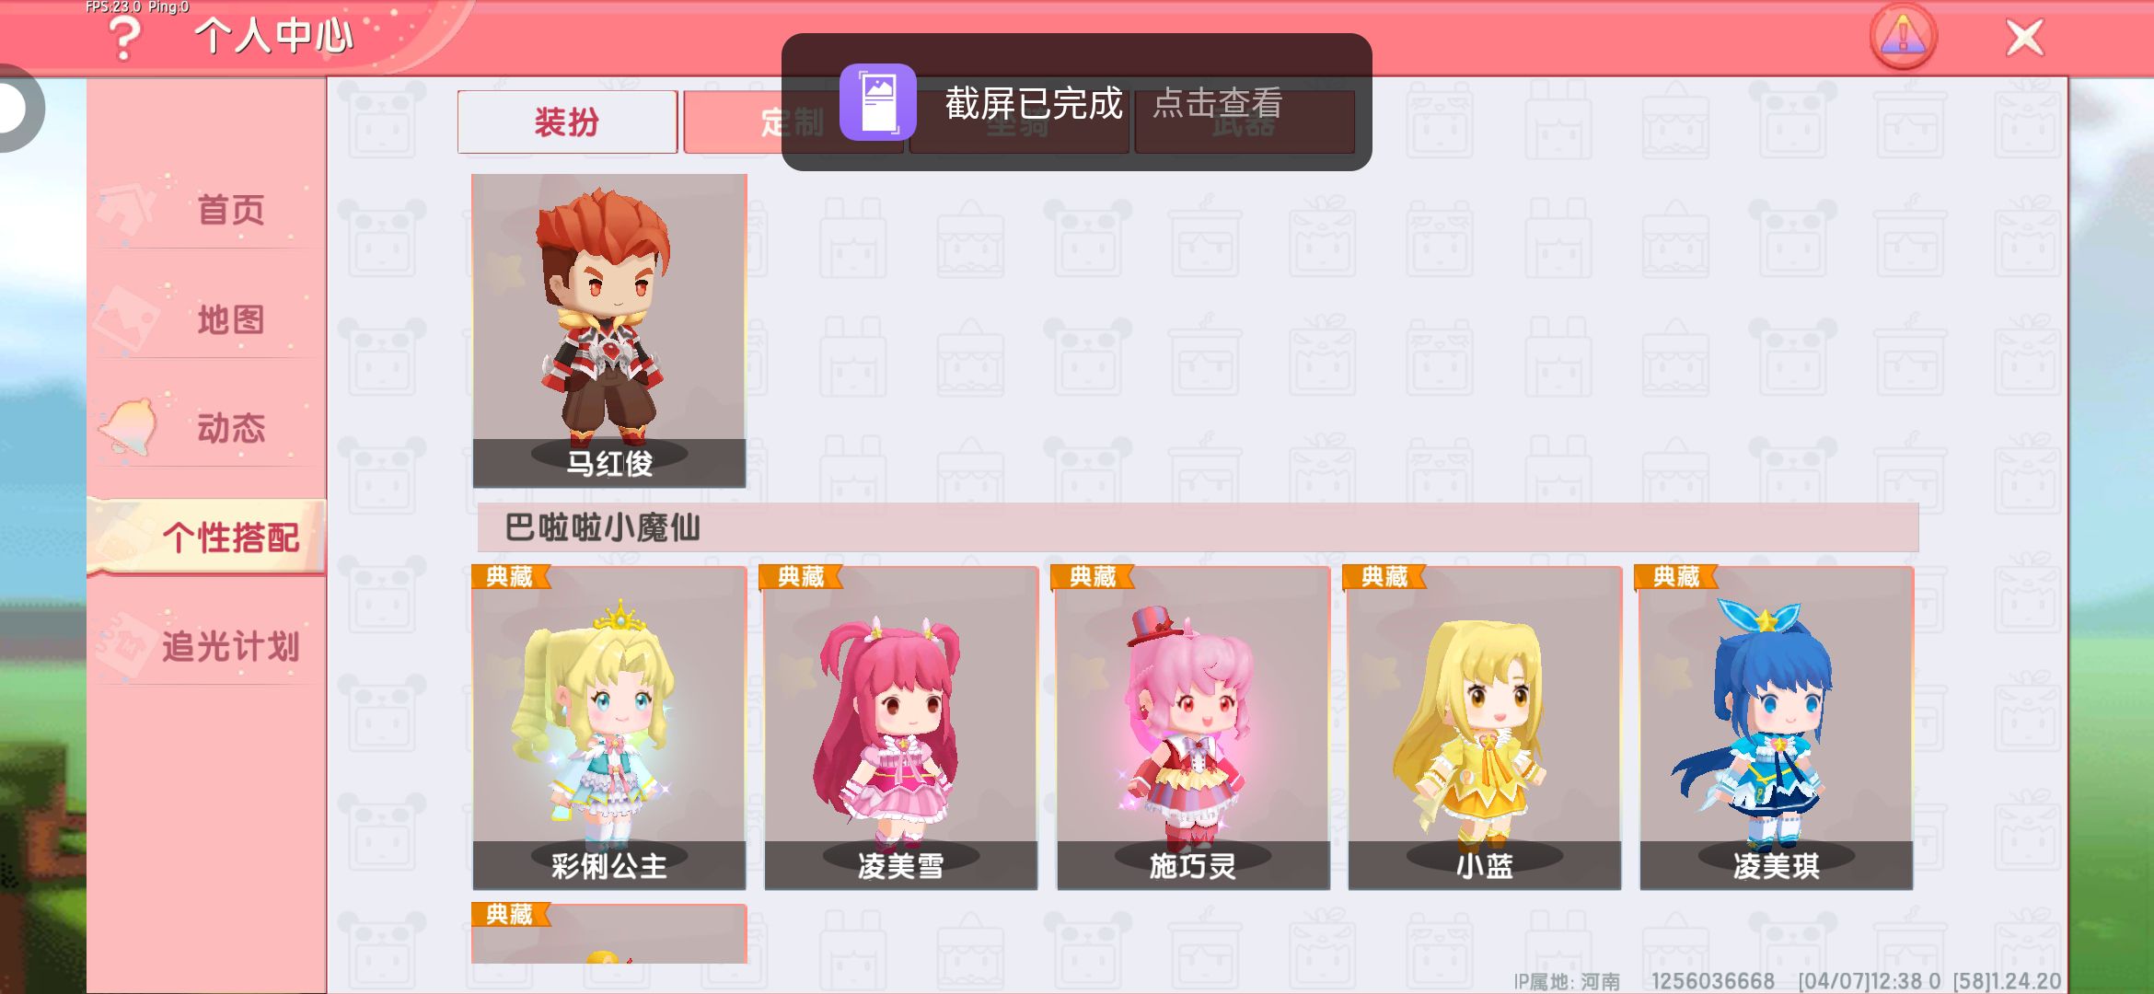Select the 彩俐公主 skin card
This screenshot has height=994, width=2154.
coord(609,727)
